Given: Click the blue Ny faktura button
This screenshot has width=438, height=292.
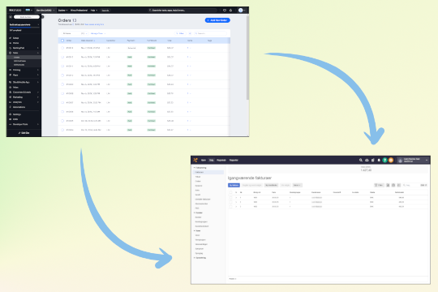Looking at the screenshot, I should tap(234, 185).
